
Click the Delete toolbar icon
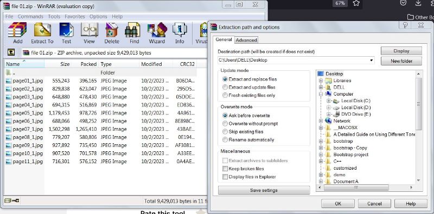(x=112, y=30)
